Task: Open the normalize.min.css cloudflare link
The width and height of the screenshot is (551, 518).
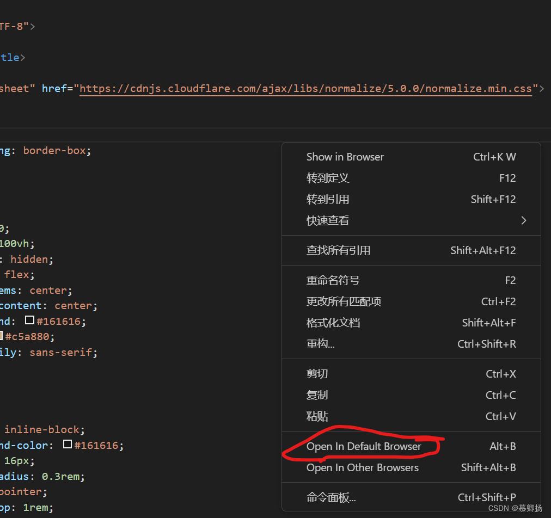Action: pyautogui.click(x=306, y=89)
